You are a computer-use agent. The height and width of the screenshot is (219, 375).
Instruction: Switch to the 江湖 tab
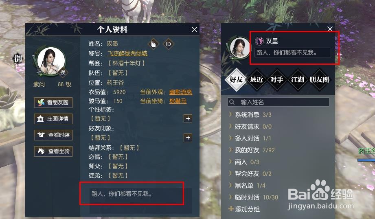[x=298, y=80]
